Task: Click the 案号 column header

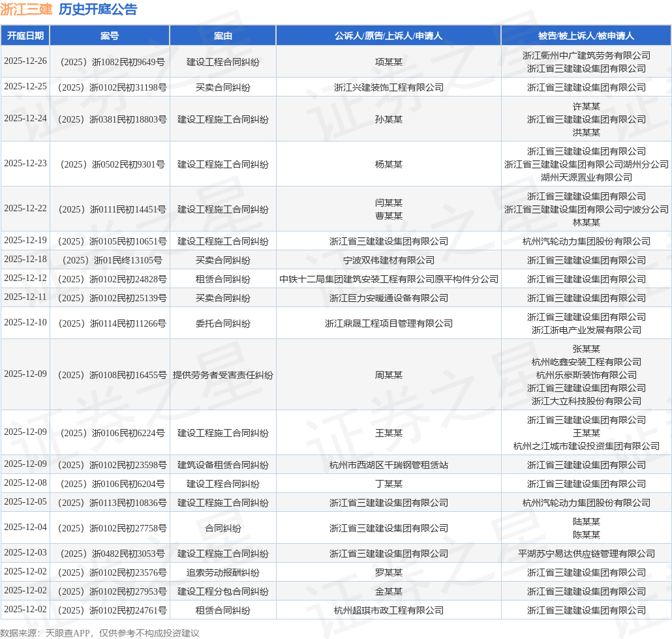Action: (110, 36)
